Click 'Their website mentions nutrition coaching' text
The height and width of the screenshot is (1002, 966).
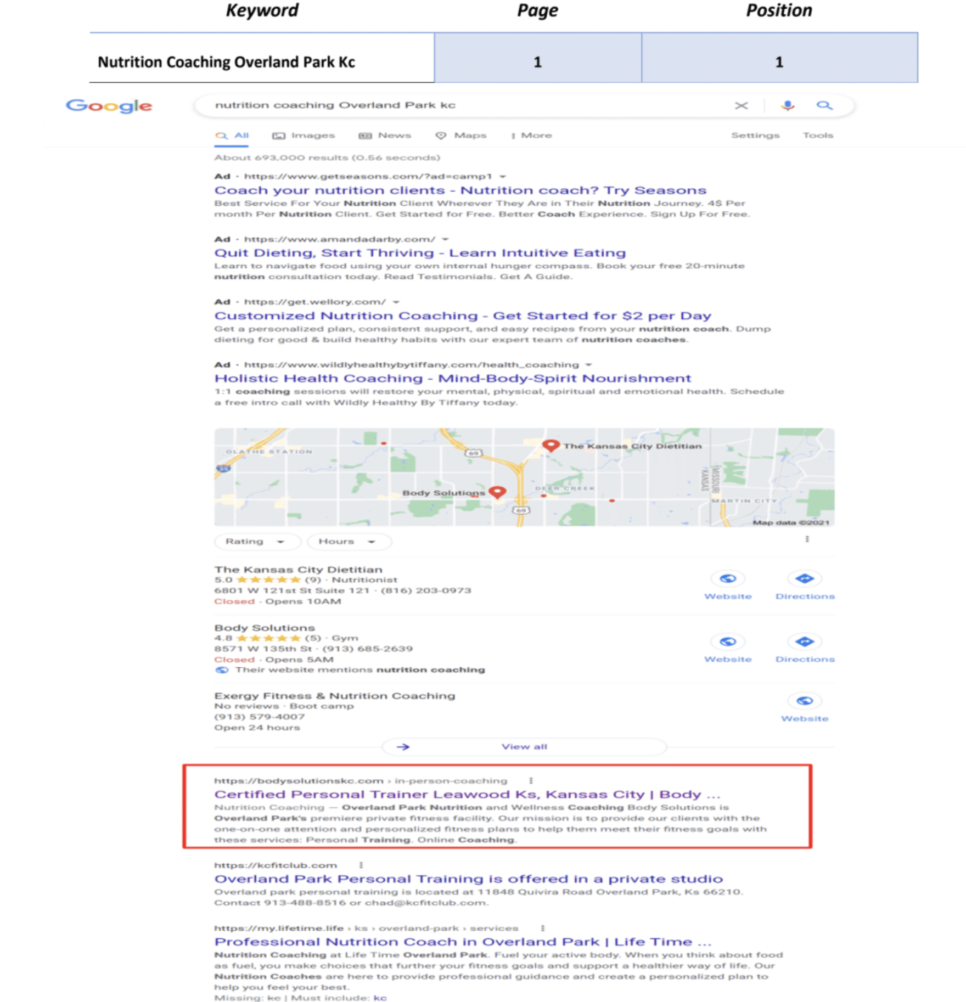point(360,670)
